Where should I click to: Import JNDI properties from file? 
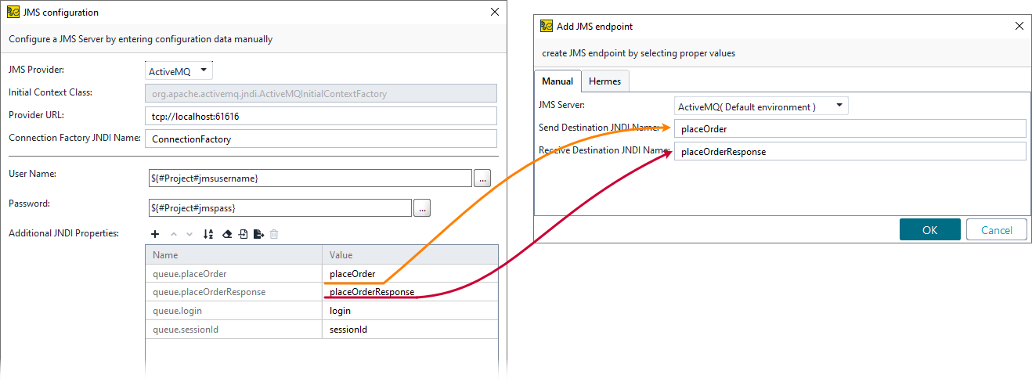(244, 234)
